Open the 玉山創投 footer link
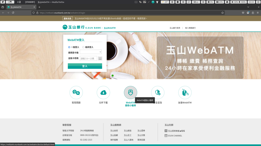 (x=128, y=131)
